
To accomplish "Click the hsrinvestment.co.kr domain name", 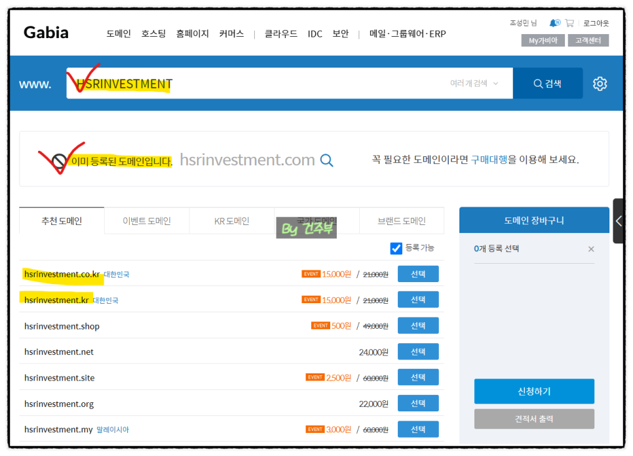I will click(62, 274).
